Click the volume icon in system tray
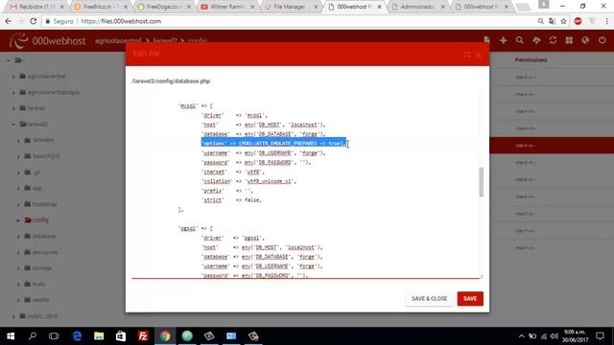 [554, 336]
